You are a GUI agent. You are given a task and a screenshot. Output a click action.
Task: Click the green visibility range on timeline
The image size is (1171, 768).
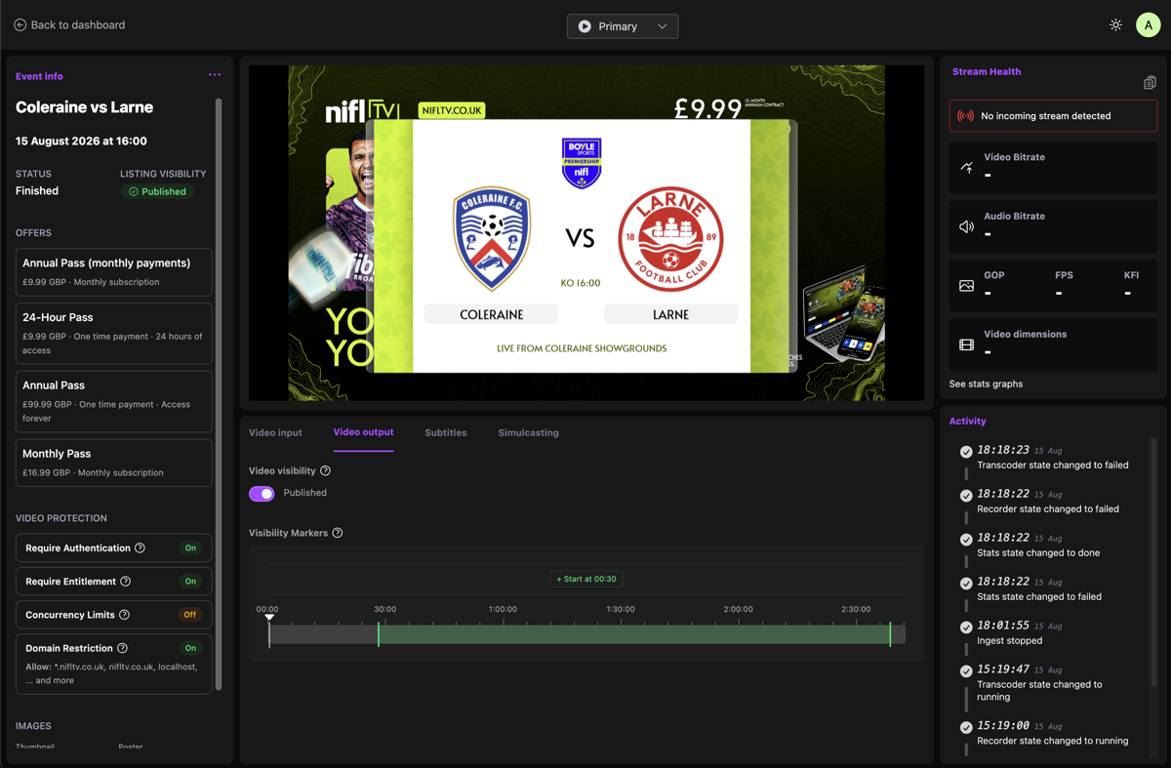pyautogui.click(x=634, y=634)
